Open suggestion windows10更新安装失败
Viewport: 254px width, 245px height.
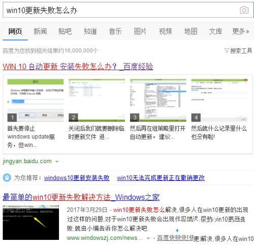pos(77,178)
